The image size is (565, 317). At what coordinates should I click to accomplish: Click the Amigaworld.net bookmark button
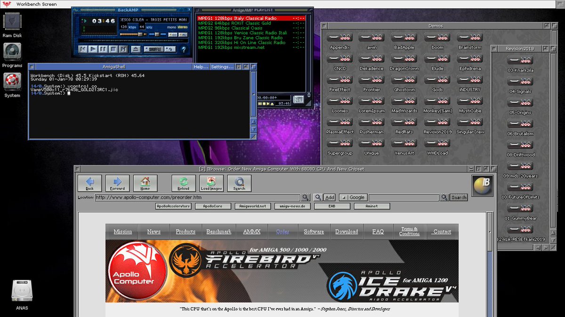click(x=252, y=206)
